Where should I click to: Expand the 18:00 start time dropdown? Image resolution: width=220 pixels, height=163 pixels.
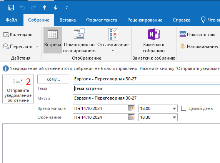click(x=174, y=108)
